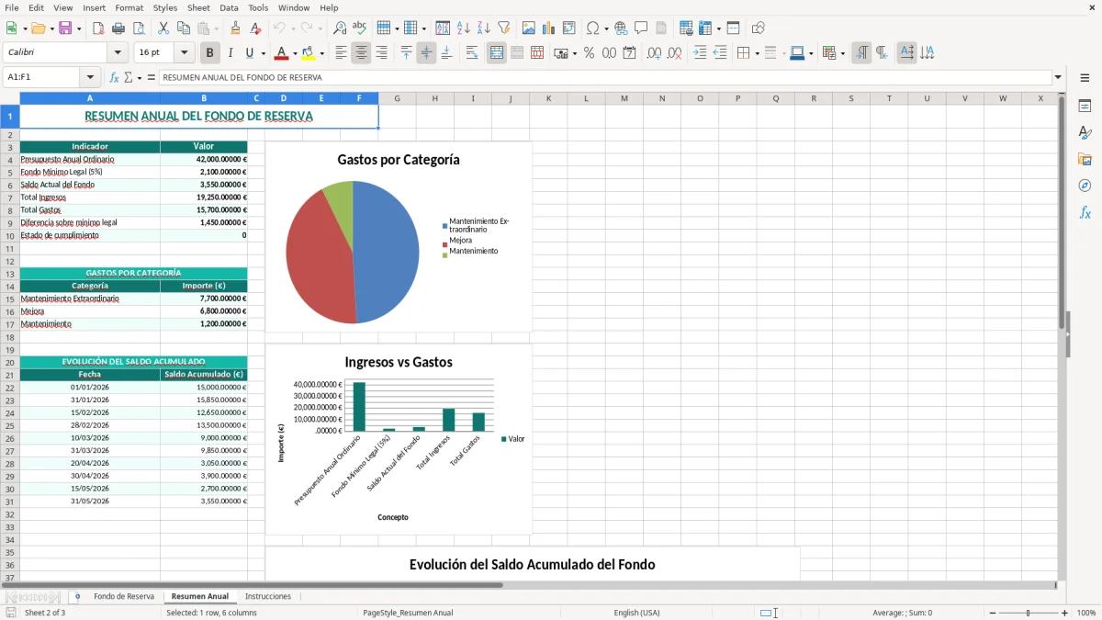The height and width of the screenshot is (620, 1102).
Task: Click the Draw Functions shapes icon
Action: (758, 28)
